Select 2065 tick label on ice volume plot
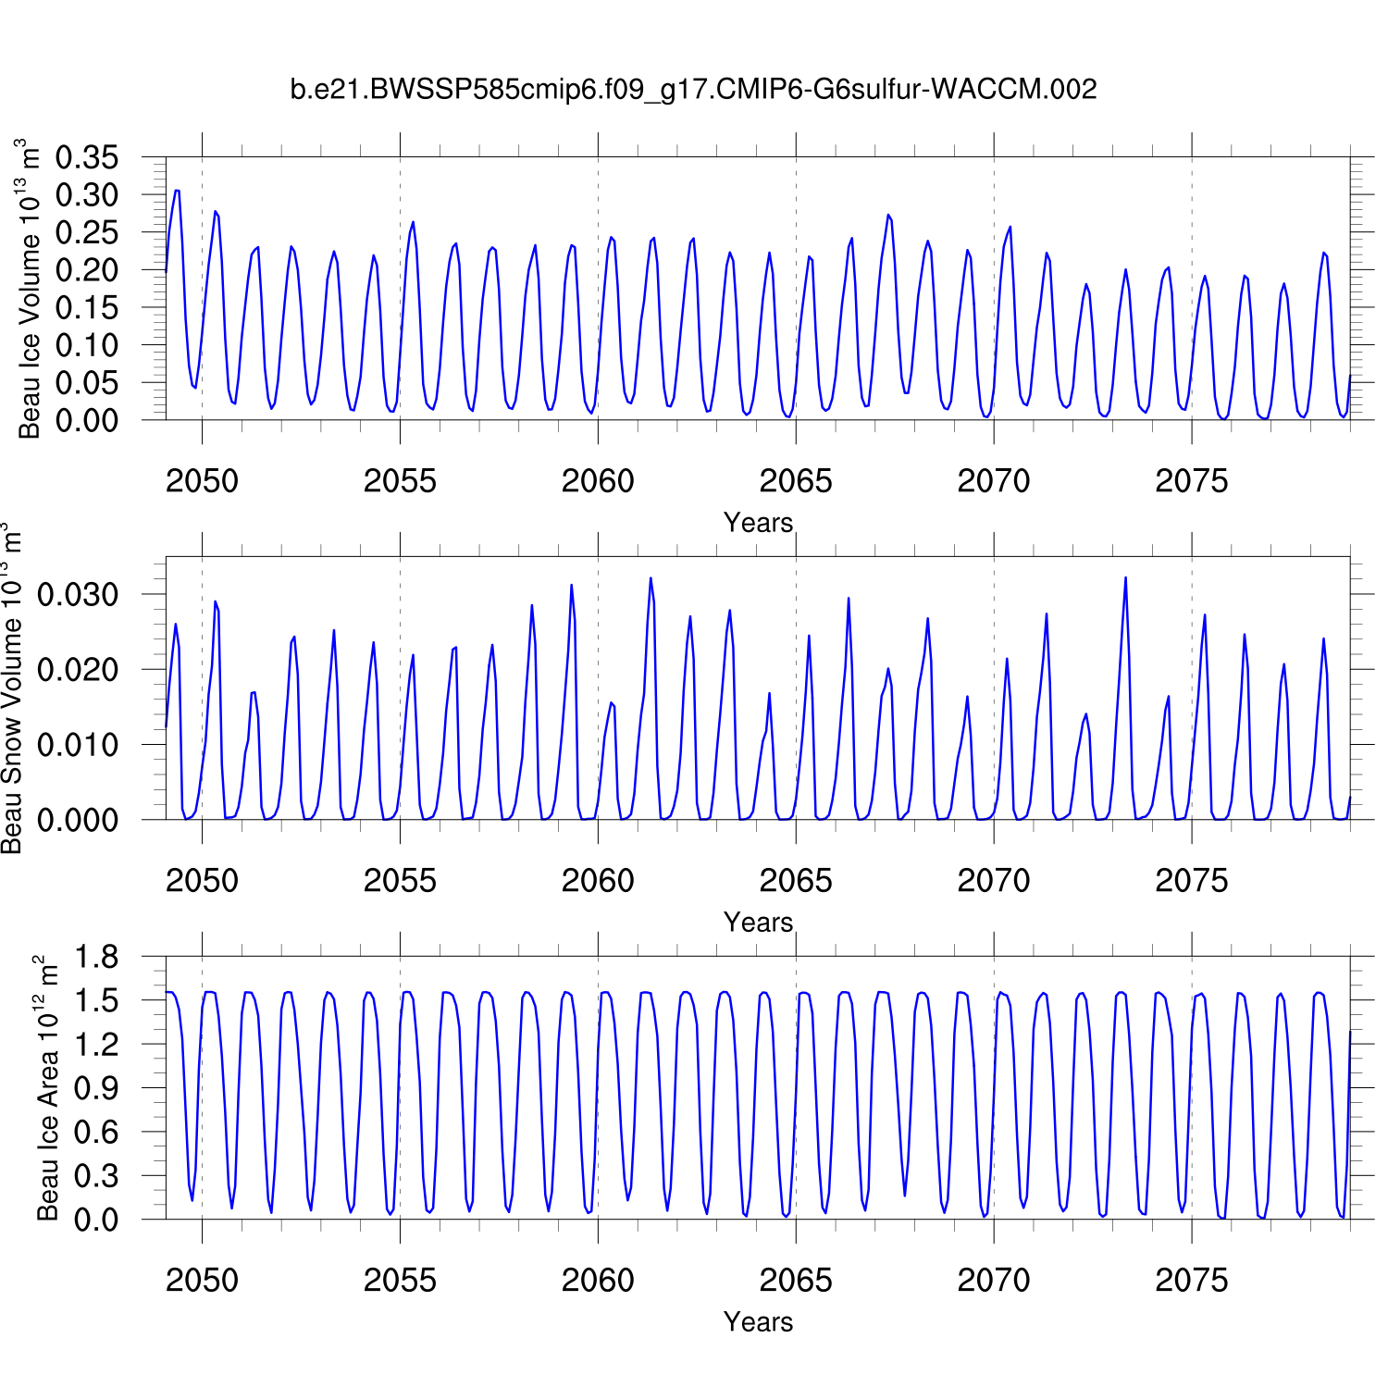 (x=796, y=481)
